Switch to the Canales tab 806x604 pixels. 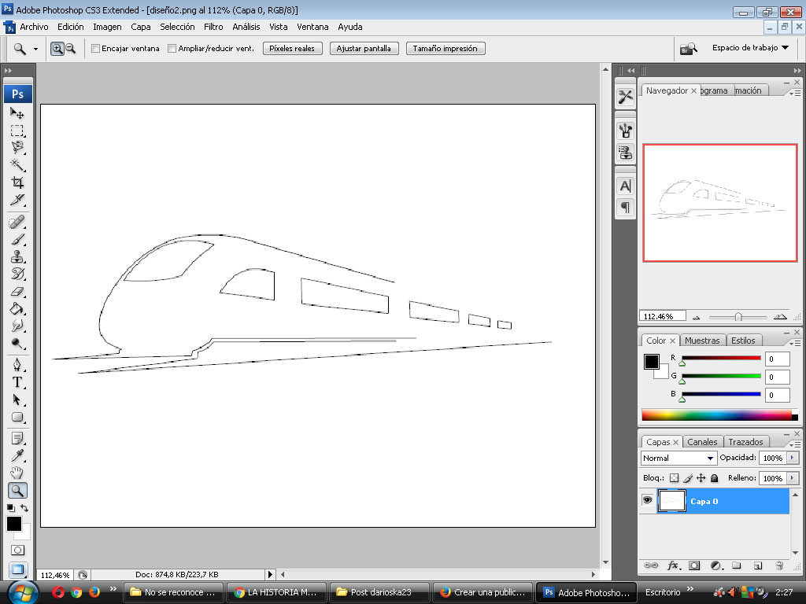click(701, 442)
